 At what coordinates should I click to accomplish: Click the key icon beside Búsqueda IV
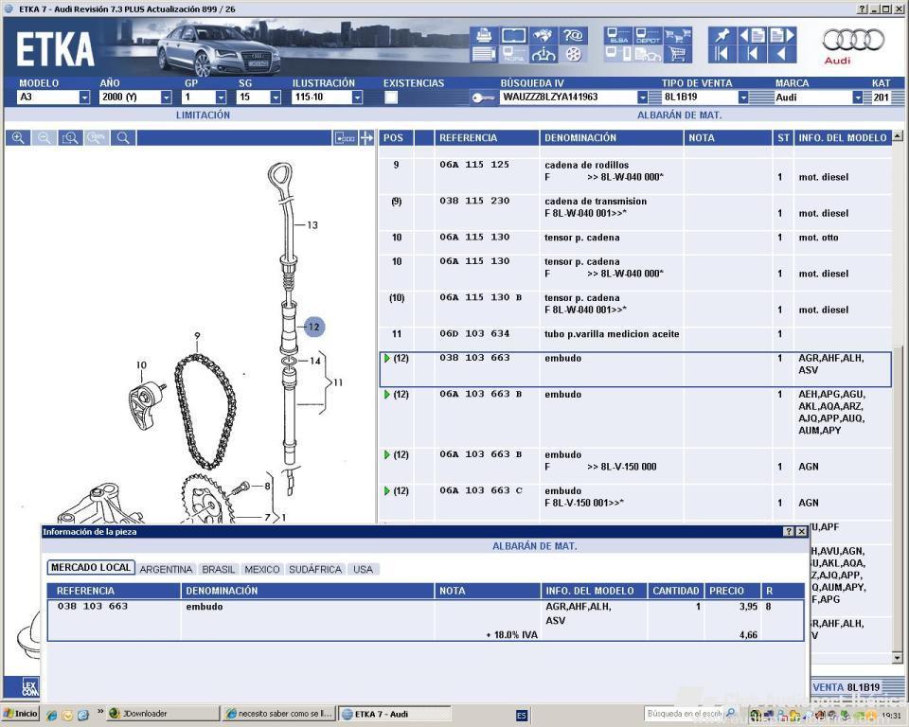coord(482,98)
